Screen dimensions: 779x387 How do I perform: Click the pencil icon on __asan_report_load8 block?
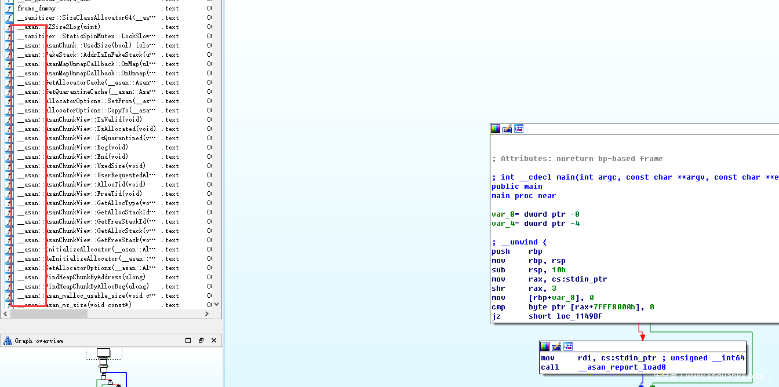pyautogui.click(x=556, y=346)
